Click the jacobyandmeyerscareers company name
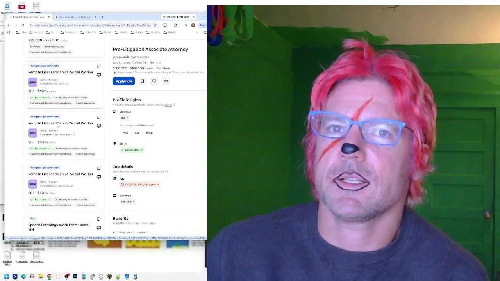This screenshot has width=500, height=281. point(131,57)
